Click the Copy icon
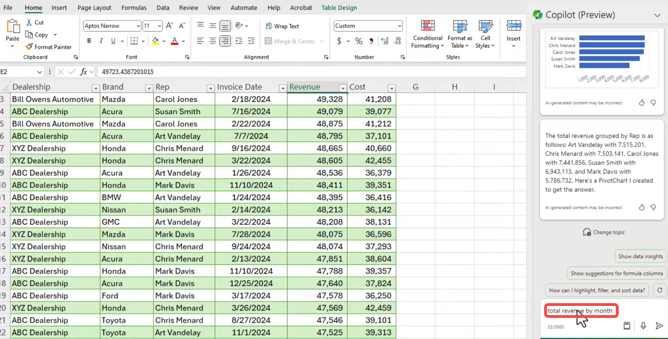The height and width of the screenshot is (339, 668). click(x=29, y=34)
